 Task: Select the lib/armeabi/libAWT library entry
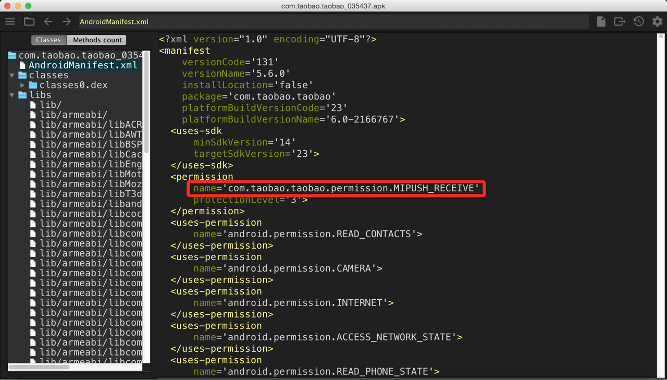coord(86,134)
